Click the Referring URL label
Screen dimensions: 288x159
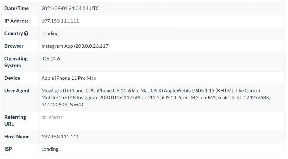(x=15, y=121)
